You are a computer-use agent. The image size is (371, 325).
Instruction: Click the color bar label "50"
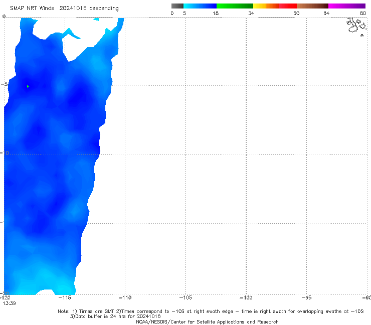click(296, 13)
